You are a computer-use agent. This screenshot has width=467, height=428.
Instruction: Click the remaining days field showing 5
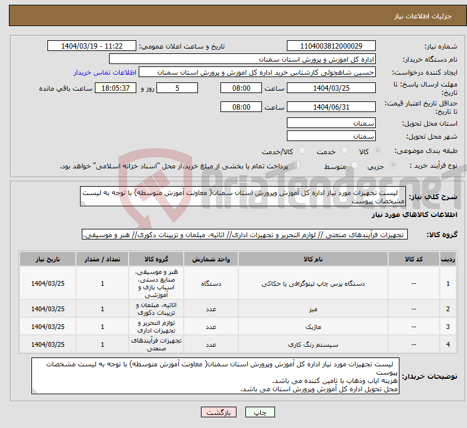[177, 88]
